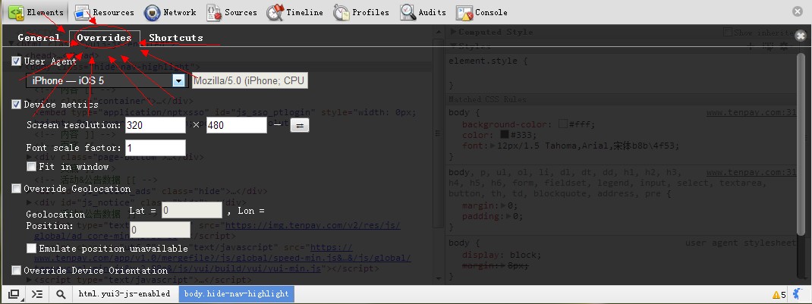Click the 'display: block;' declaration

[x=502, y=255]
